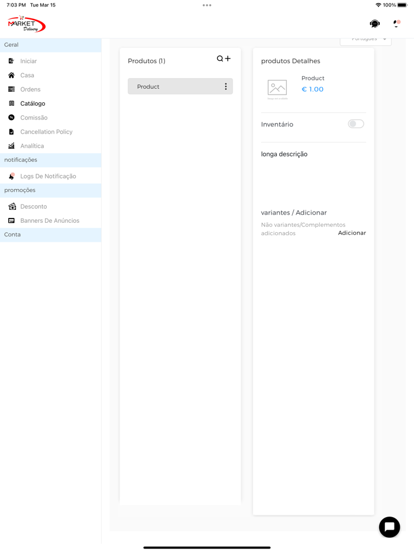
Task: Open the Português language dropdown
Action: (366, 40)
